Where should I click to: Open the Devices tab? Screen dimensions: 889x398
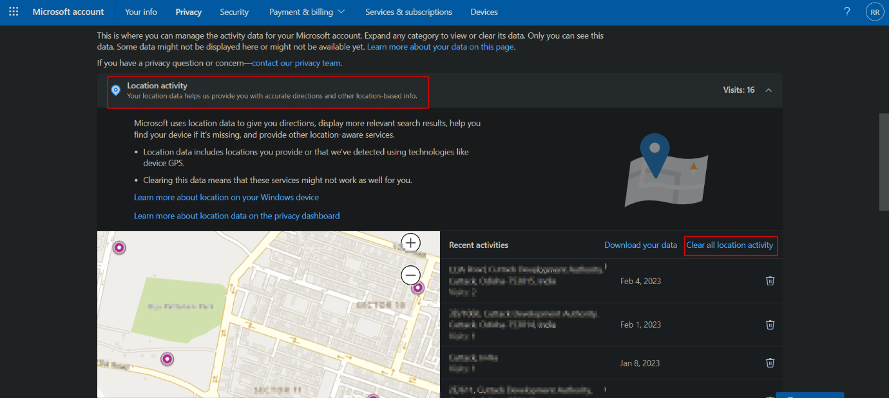(x=484, y=12)
